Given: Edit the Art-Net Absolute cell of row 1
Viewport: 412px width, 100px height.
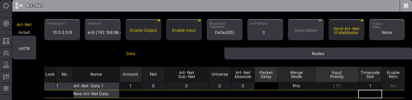Looking at the screenshot, I should pyautogui.click(x=243, y=86).
